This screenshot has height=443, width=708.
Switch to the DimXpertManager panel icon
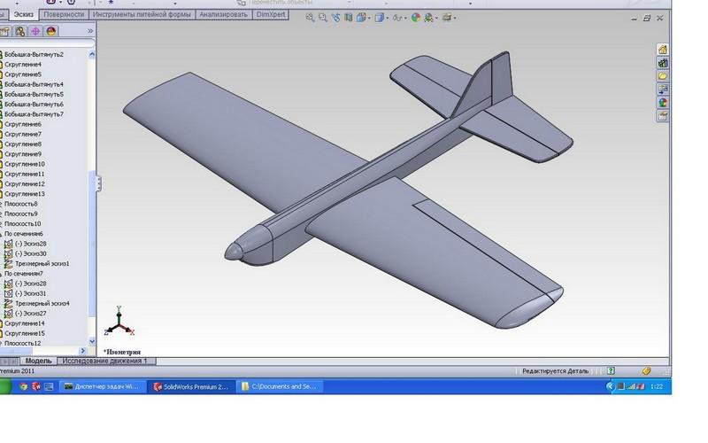point(35,31)
